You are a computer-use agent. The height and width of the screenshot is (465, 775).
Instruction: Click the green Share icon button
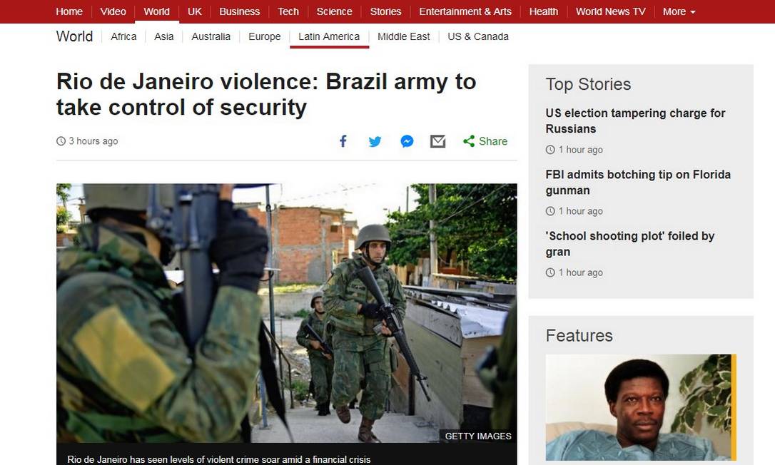coord(485,141)
